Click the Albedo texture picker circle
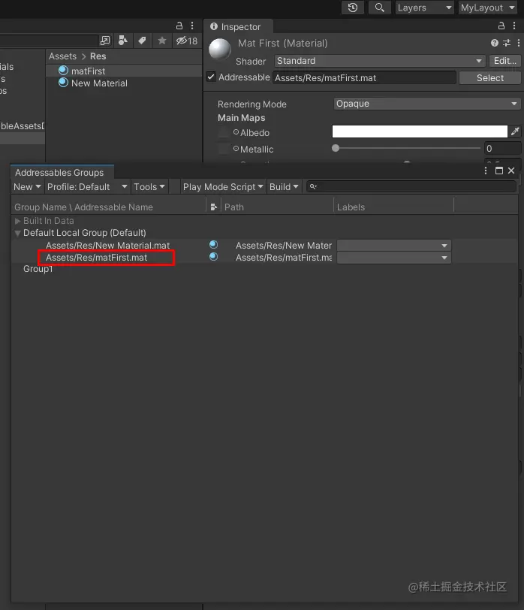The image size is (524, 610). coord(236,132)
